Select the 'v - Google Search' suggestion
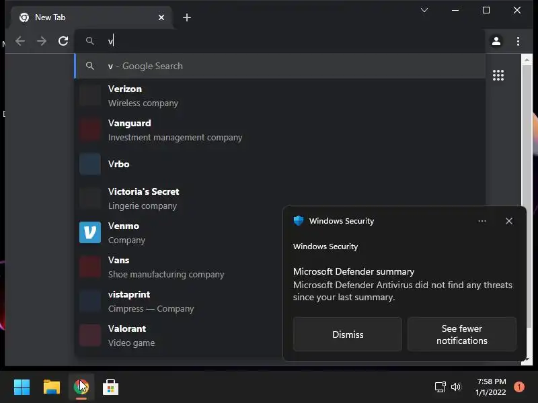538x403 pixels. [x=280, y=66]
